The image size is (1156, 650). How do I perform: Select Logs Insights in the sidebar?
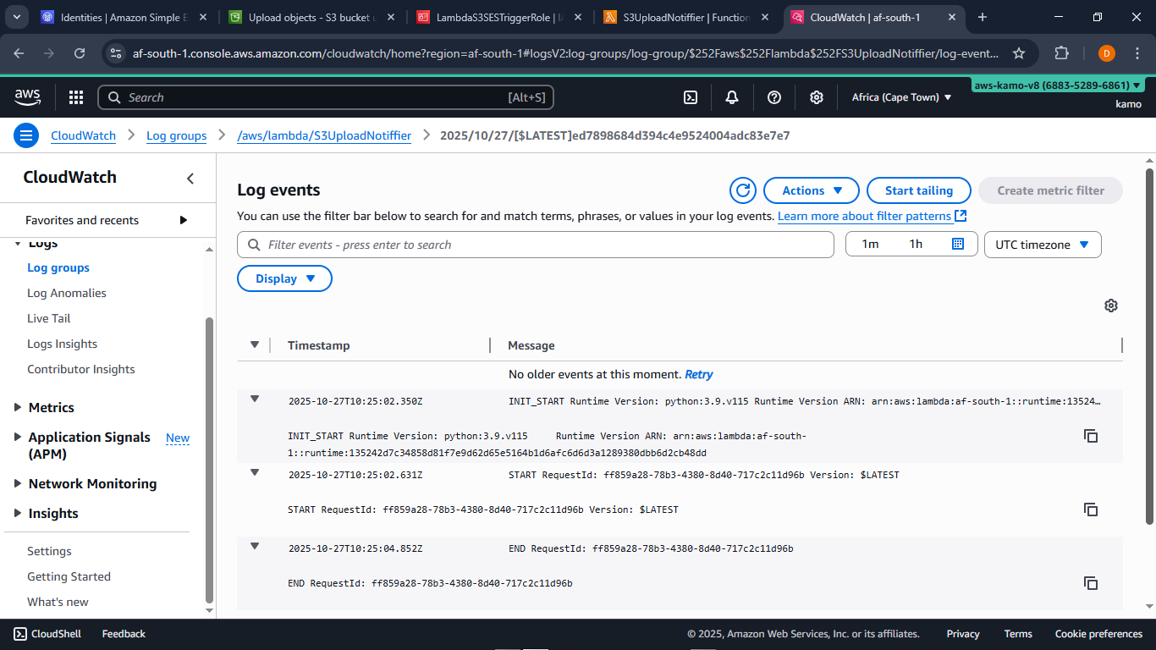[x=62, y=344]
